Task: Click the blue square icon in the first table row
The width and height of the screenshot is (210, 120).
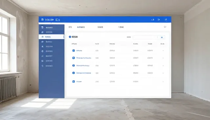Action: click(x=73, y=51)
